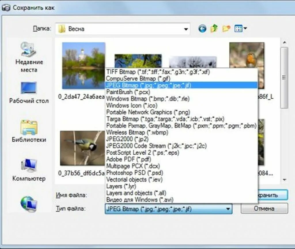Viewport: 295px width, 249px height.
Task: Select Layers and objects (*.all) format
Action: click(x=181, y=193)
